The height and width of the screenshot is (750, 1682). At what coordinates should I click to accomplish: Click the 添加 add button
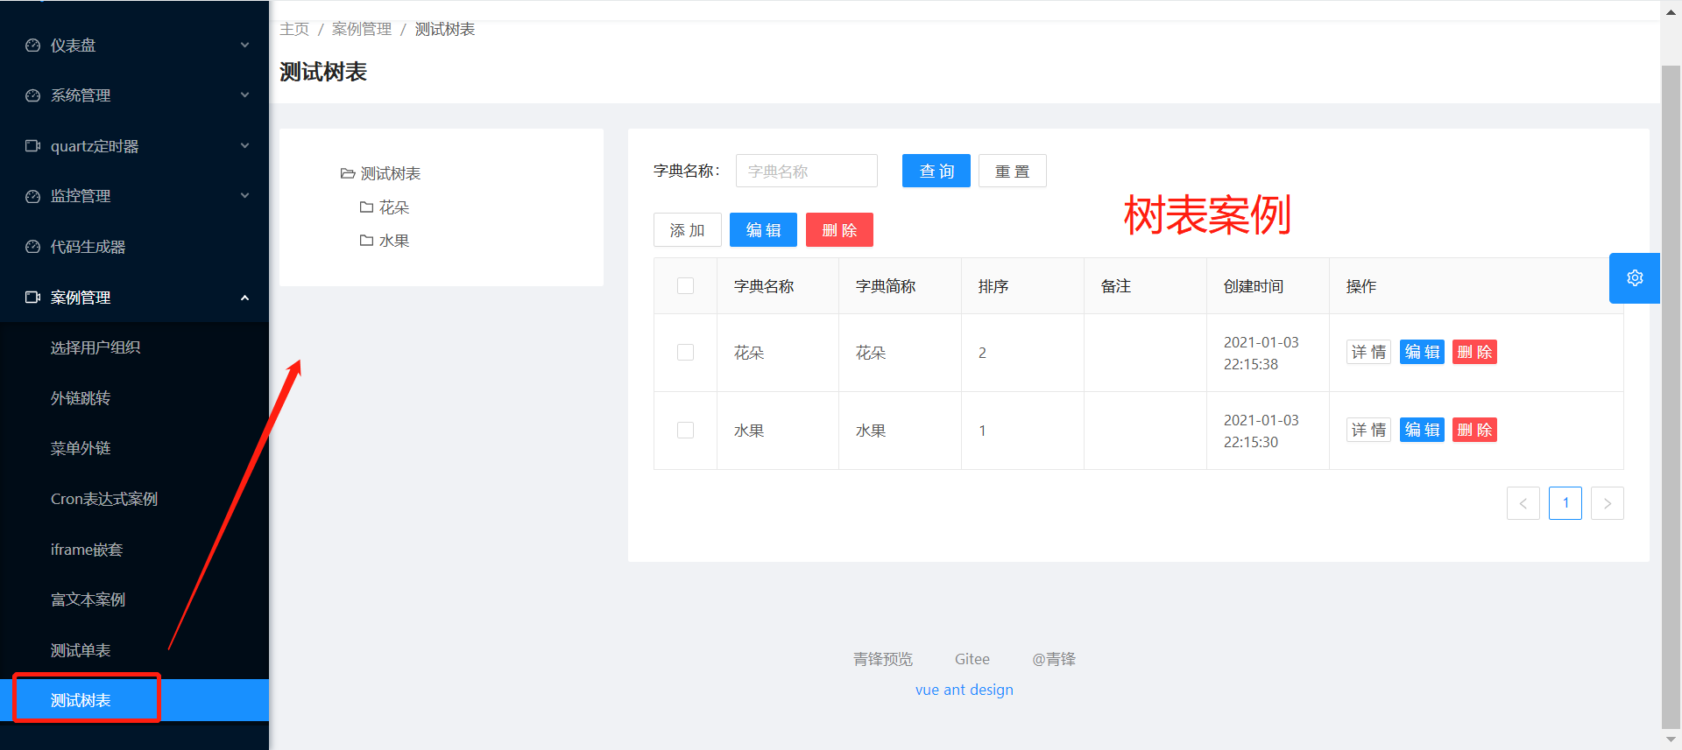click(x=687, y=230)
